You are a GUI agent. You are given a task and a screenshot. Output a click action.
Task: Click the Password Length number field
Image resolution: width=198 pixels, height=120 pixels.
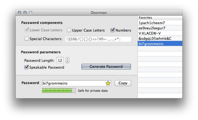pyautogui.click(x=60, y=60)
